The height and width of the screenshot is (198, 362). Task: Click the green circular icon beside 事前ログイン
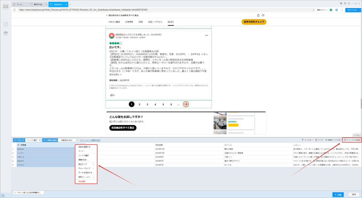(x=331, y=10)
